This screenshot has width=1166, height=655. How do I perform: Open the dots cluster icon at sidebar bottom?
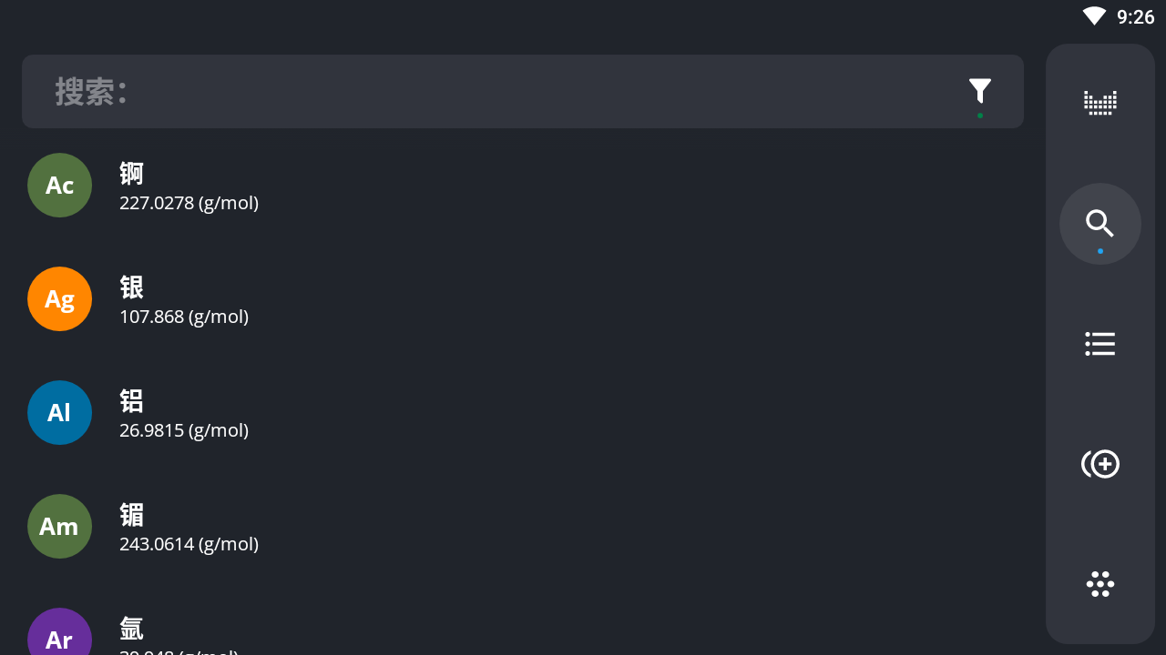coord(1100,584)
